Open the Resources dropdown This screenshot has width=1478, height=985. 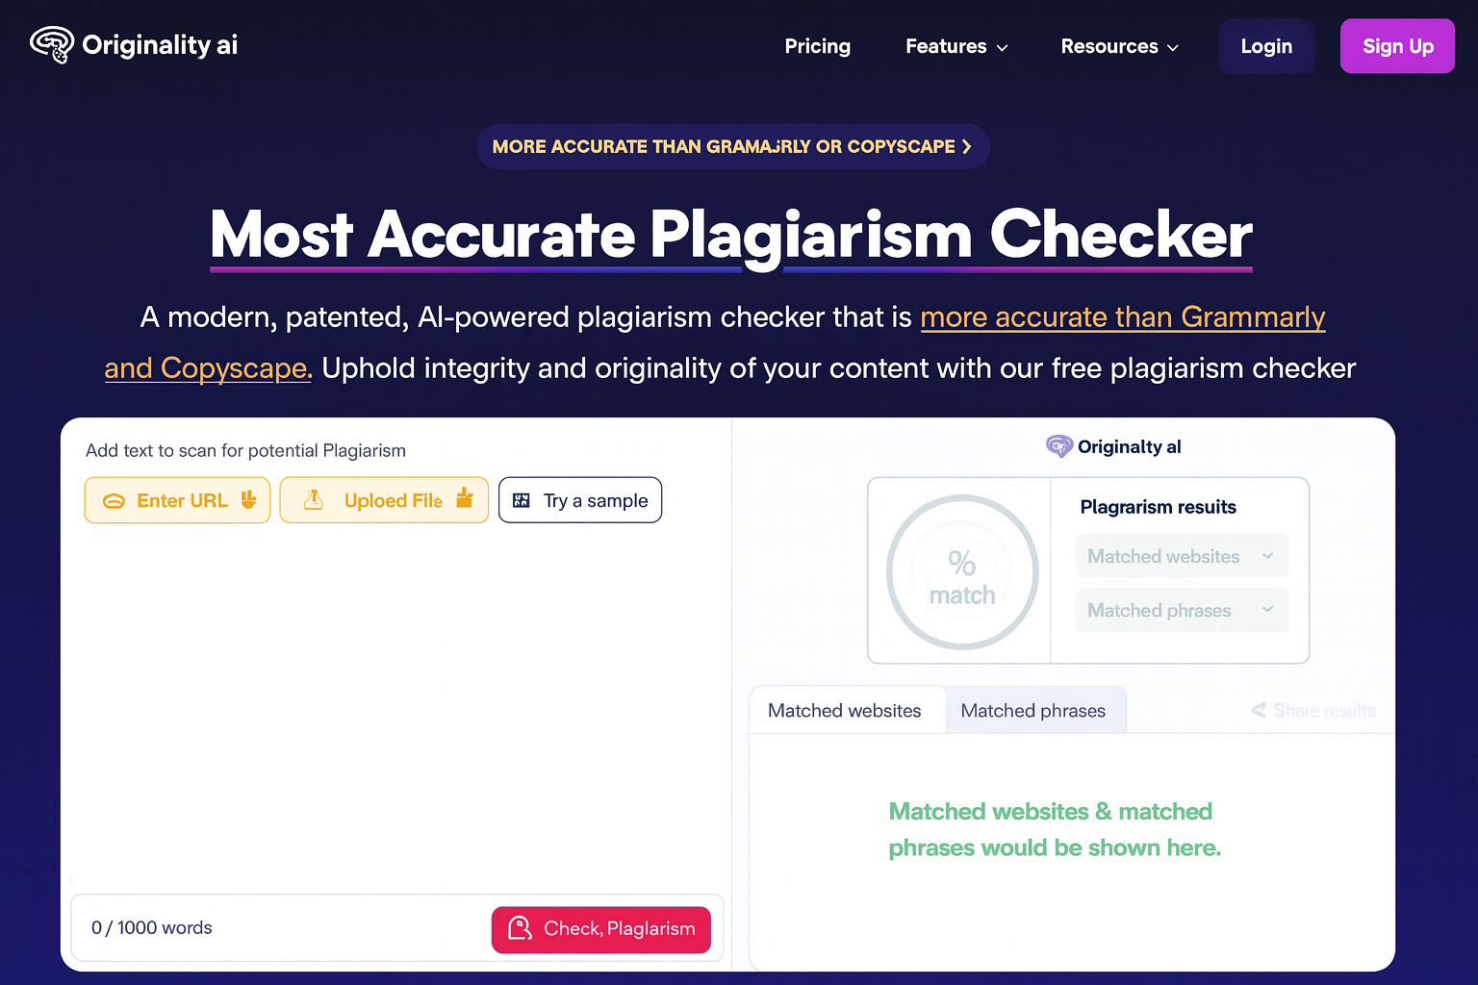[1119, 46]
